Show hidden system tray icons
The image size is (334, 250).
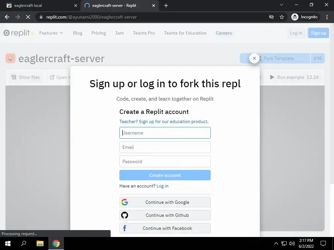coord(276,243)
